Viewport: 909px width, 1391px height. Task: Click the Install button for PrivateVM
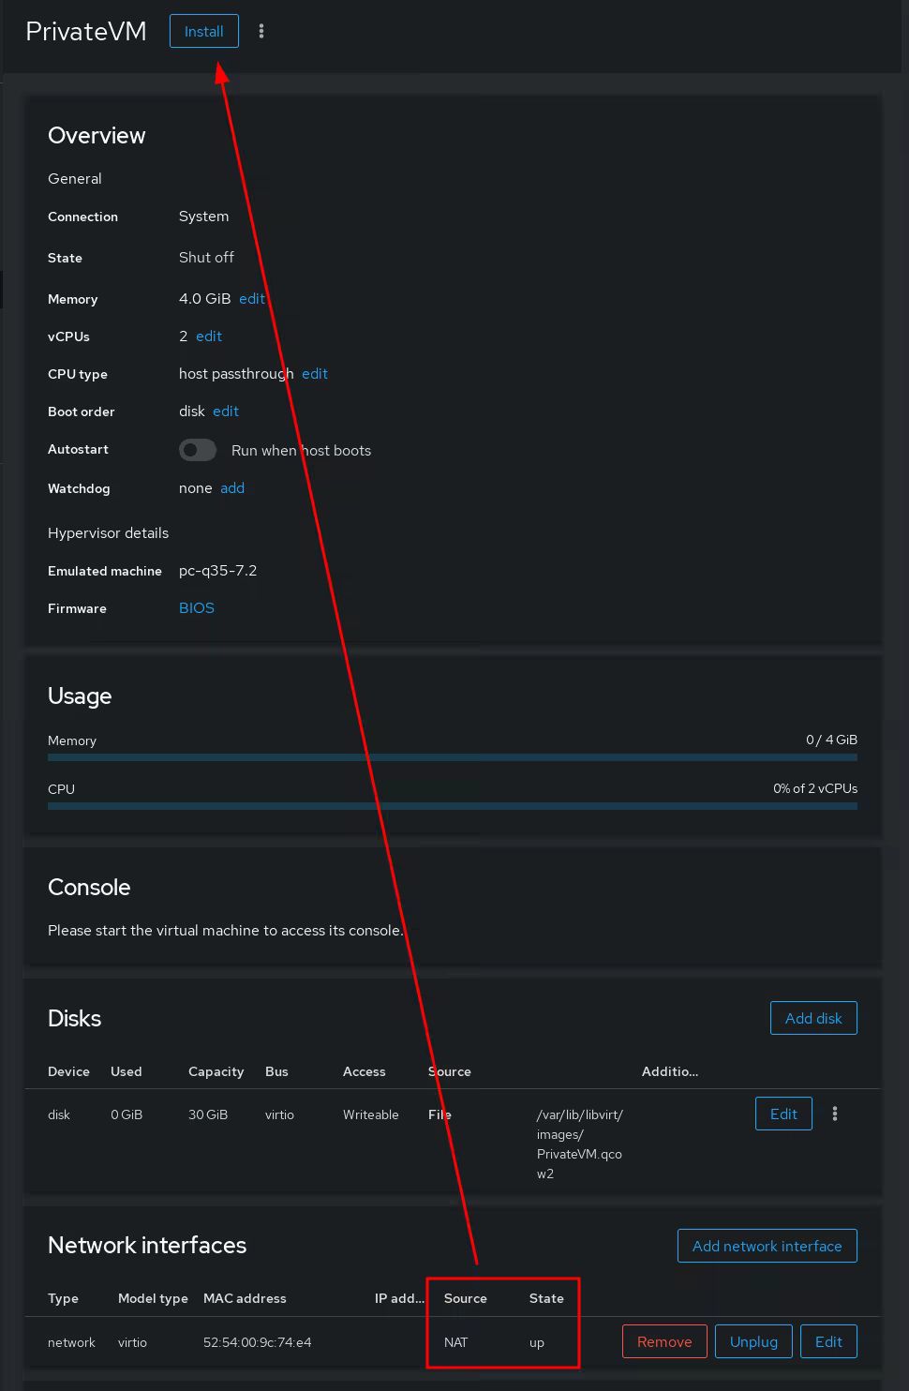[x=203, y=31]
